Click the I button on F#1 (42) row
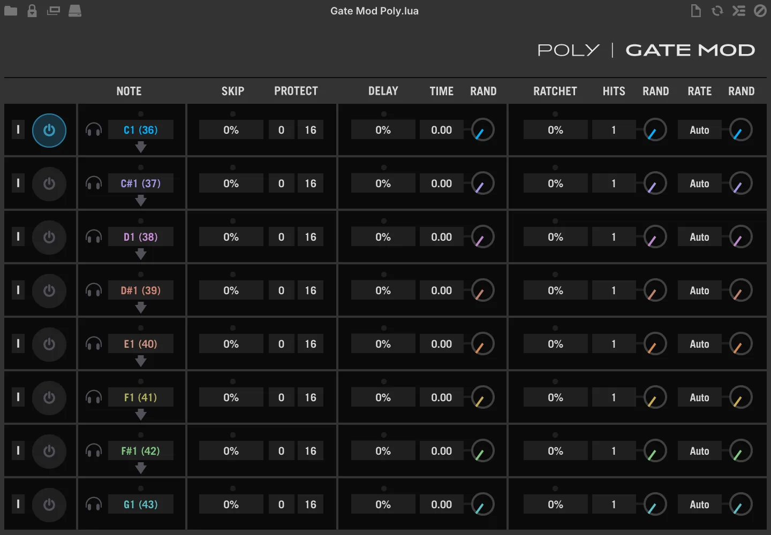Image resolution: width=771 pixels, height=535 pixels. (x=18, y=450)
